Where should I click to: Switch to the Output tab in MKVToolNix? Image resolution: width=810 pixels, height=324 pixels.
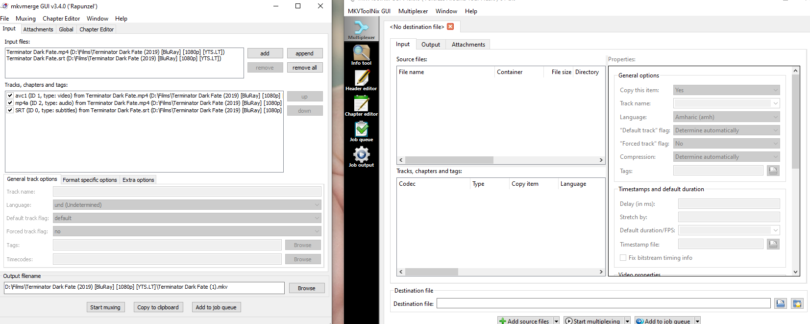point(431,45)
